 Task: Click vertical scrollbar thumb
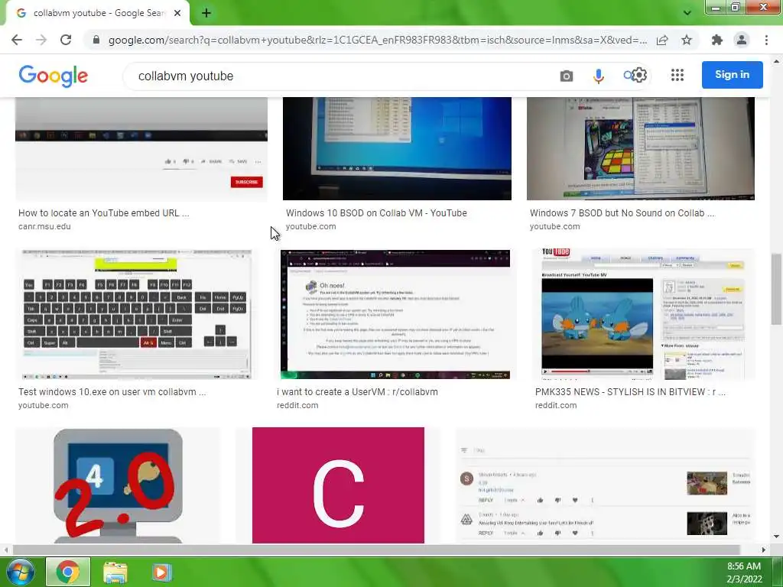pyautogui.click(x=776, y=290)
